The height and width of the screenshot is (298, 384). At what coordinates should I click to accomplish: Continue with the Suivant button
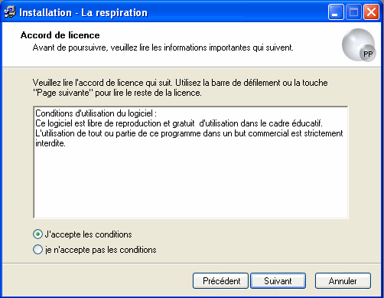coord(278,281)
